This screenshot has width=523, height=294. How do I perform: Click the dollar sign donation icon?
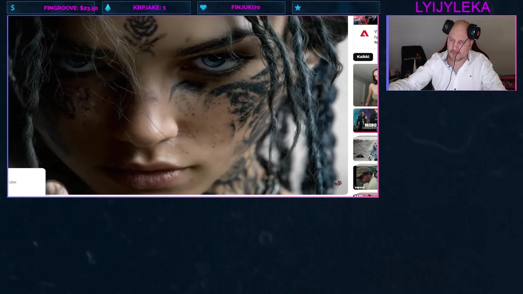coord(13,8)
